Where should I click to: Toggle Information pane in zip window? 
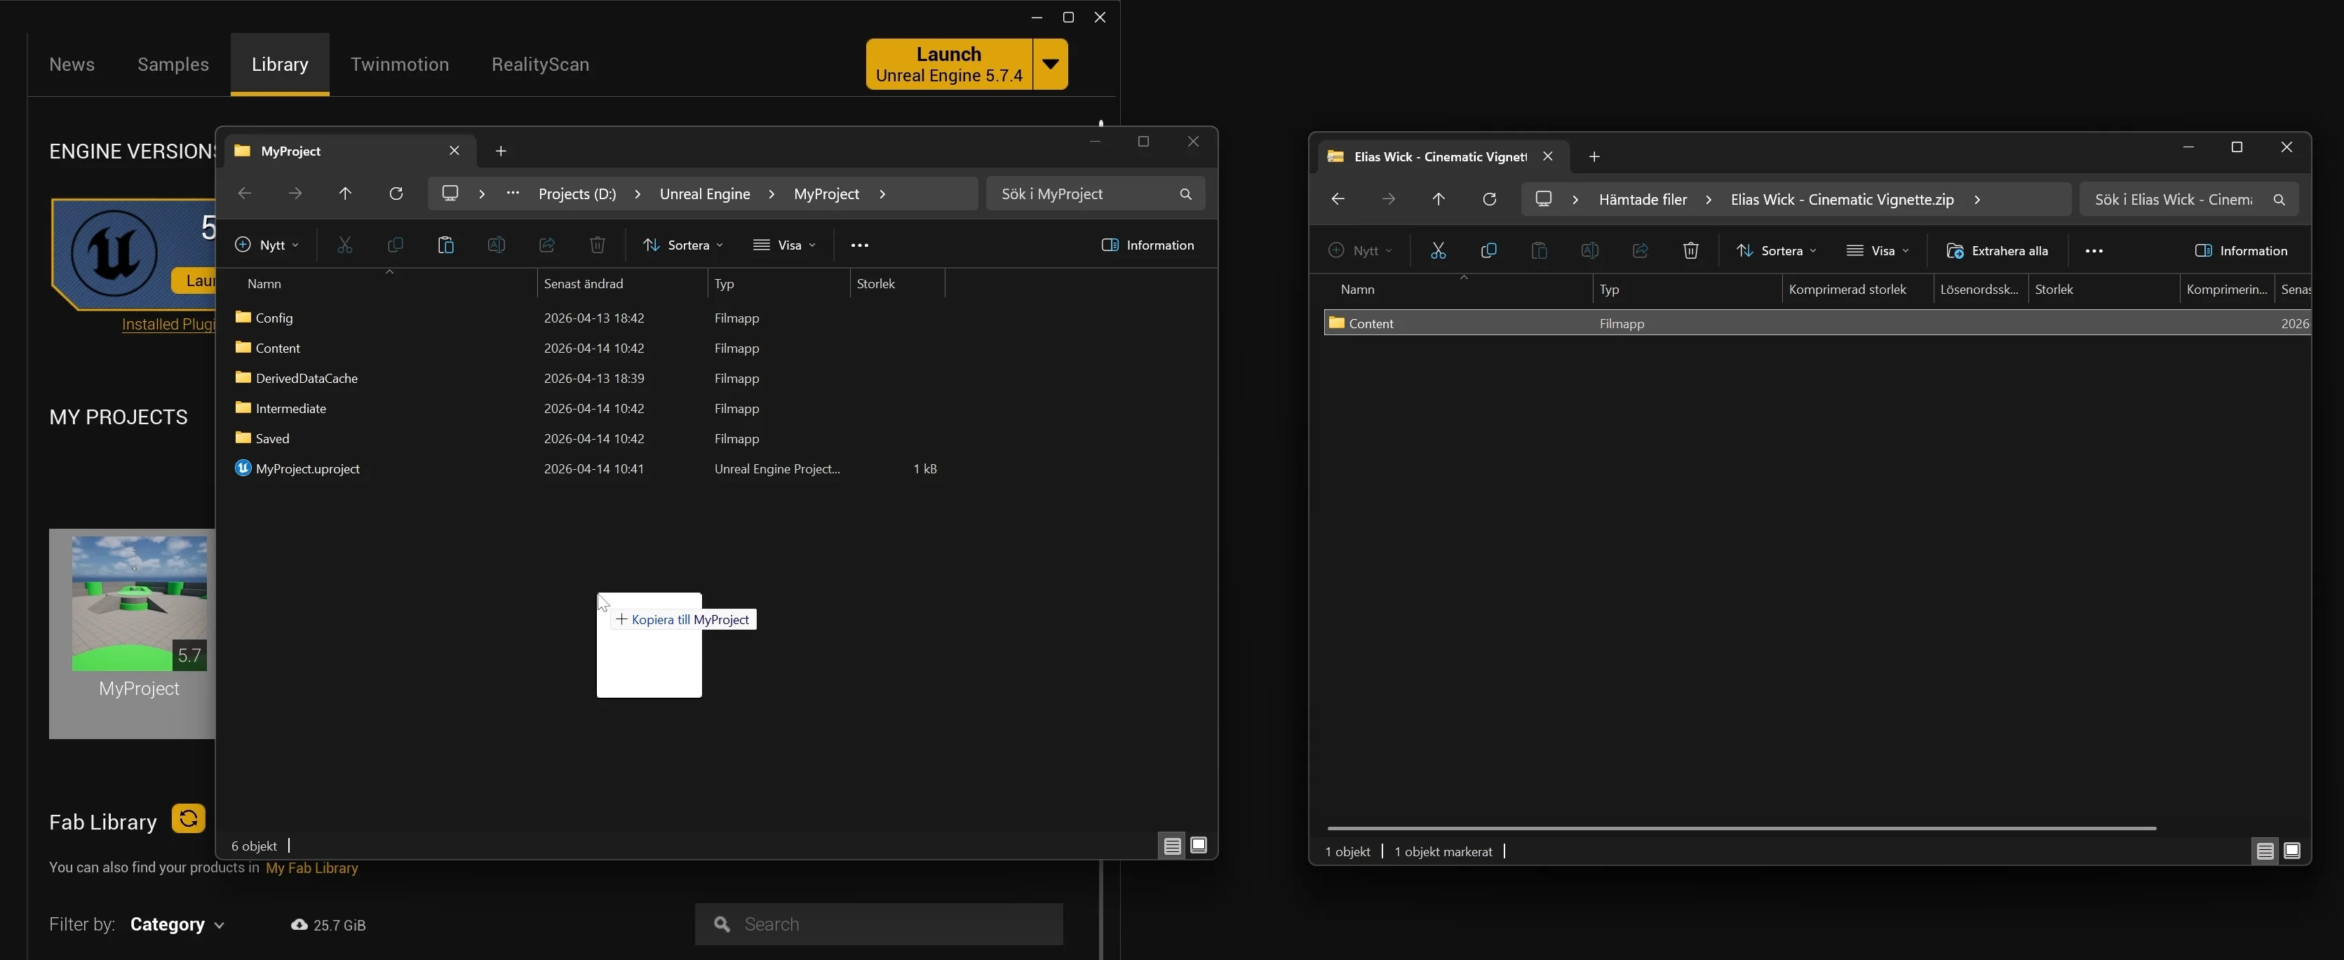(x=2241, y=250)
